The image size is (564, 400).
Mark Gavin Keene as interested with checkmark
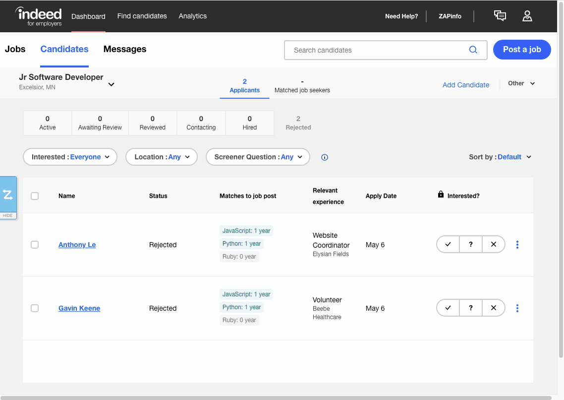(448, 308)
